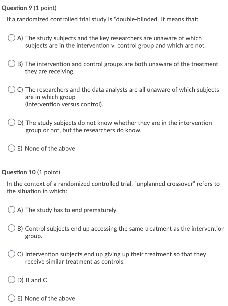Select option C for Question 9
Viewport: 228px width, 306px height.
point(12,89)
